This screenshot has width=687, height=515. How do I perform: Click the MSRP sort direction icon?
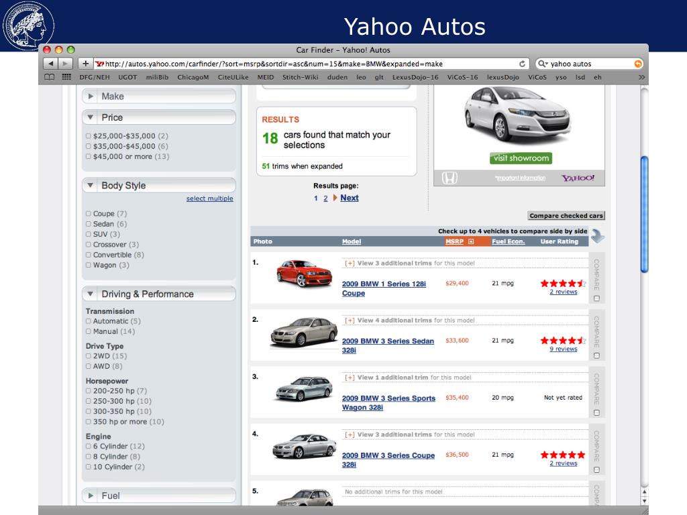point(471,241)
